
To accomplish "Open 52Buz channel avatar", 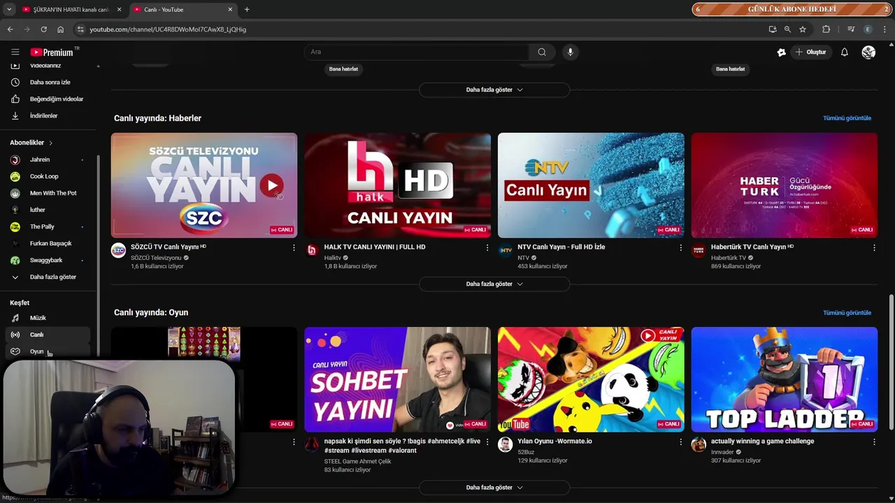I will pyautogui.click(x=505, y=444).
